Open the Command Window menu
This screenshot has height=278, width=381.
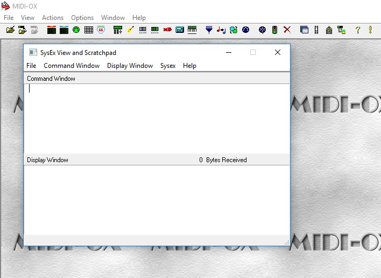point(72,66)
